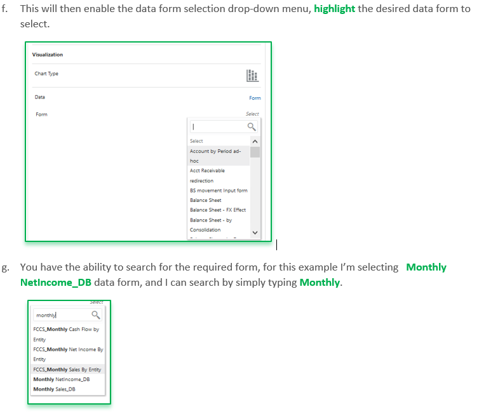Screen dimensions: 479x416
Task: Select 'Balance Sheet - by Consolidation' form
Action: pyautogui.click(x=219, y=225)
